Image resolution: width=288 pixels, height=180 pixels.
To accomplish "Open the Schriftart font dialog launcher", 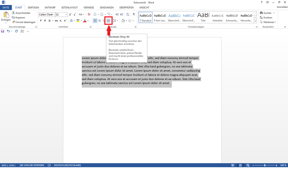I will [x=90, y=27].
